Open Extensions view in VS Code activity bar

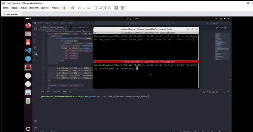click(x=35, y=53)
